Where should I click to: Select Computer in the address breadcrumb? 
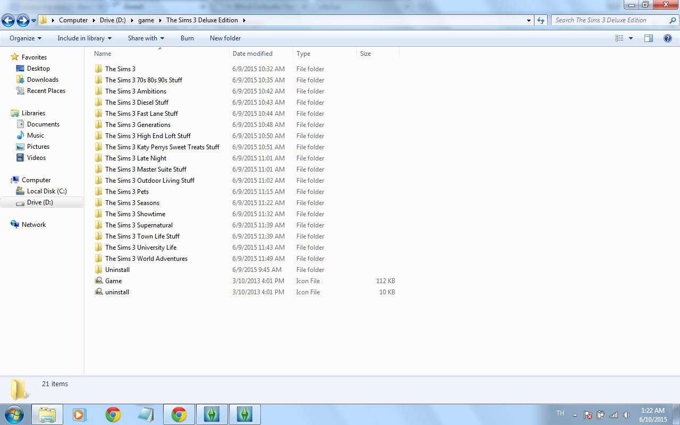tap(73, 20)
